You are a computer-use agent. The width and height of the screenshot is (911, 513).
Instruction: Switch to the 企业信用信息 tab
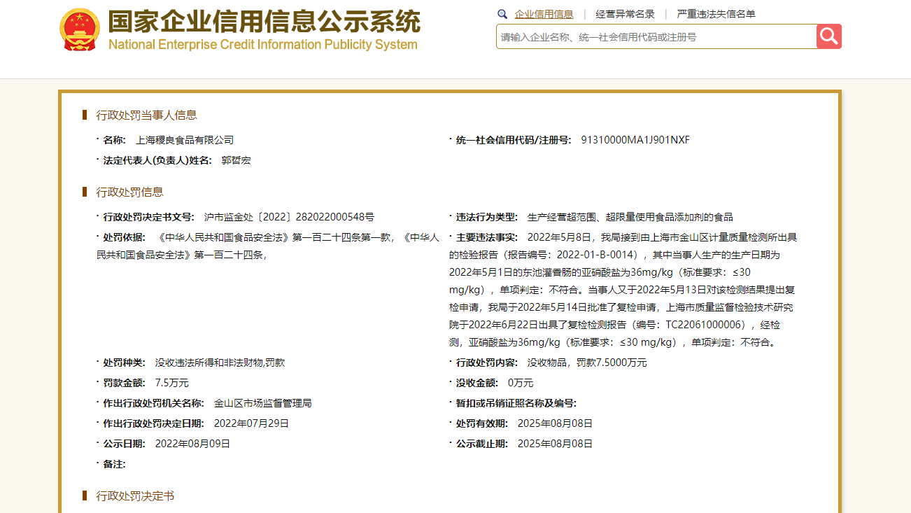click(544, 14)
